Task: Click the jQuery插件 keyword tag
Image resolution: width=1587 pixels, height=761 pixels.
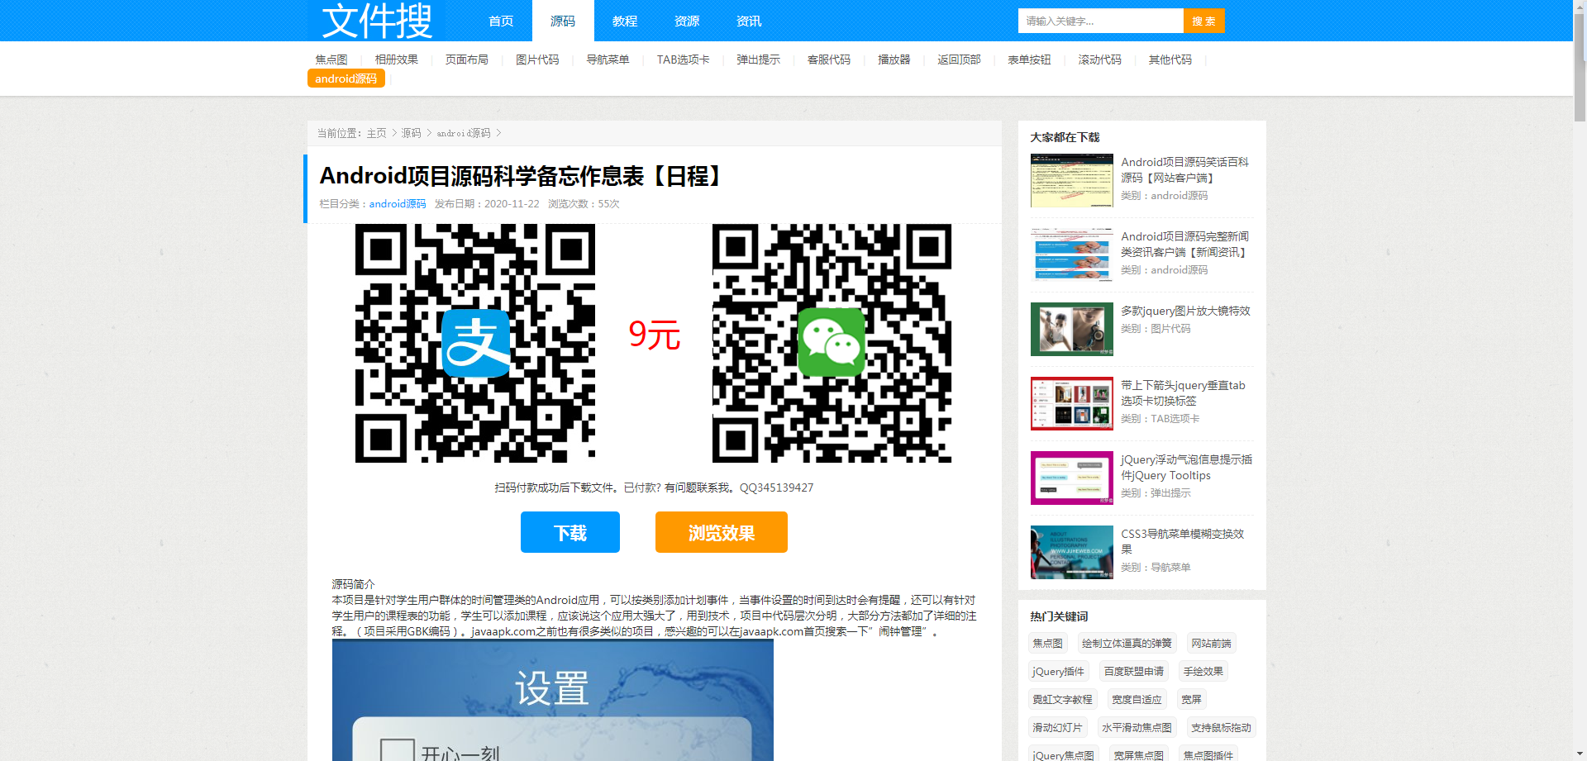Action: point(1059,671)
